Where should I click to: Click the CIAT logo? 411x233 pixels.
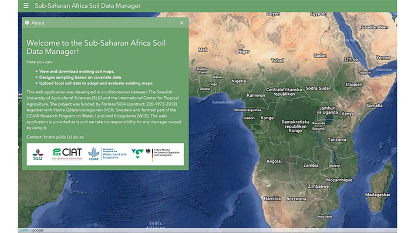[67, 154]
